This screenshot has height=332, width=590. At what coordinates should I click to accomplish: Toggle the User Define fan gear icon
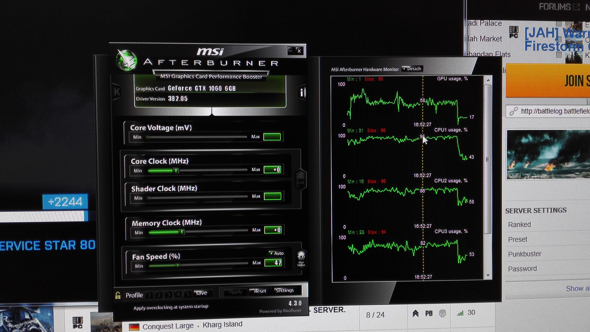click(x=301, y=259)
